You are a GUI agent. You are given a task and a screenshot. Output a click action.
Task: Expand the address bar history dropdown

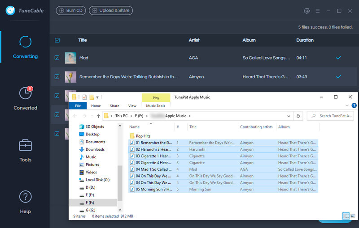tap(289, 116)
